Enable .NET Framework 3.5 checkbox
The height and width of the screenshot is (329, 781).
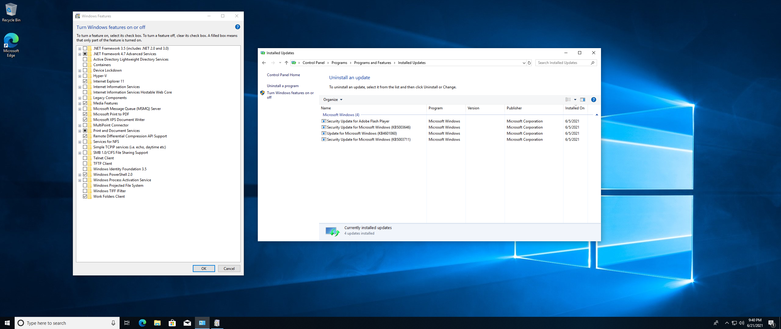(85, 48)
